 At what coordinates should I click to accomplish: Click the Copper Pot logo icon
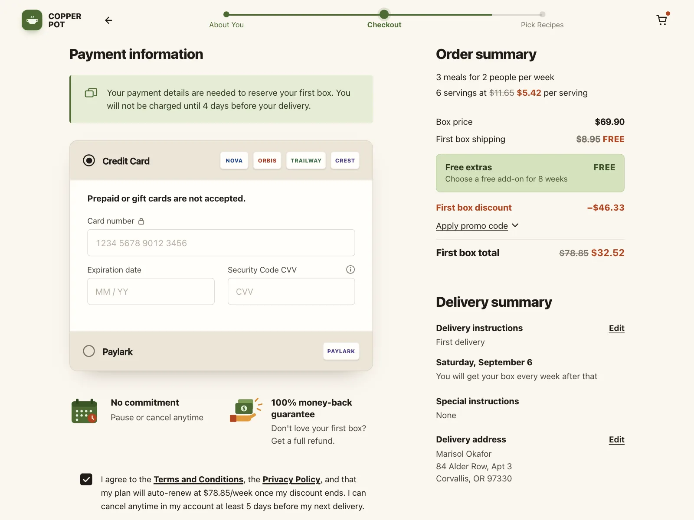pyautogui.click(x=32, y=20)
